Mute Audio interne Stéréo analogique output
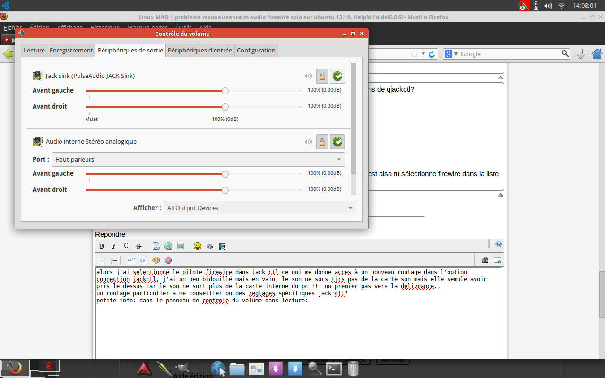This screenshot has height=378, width=605. click(308, 141)
